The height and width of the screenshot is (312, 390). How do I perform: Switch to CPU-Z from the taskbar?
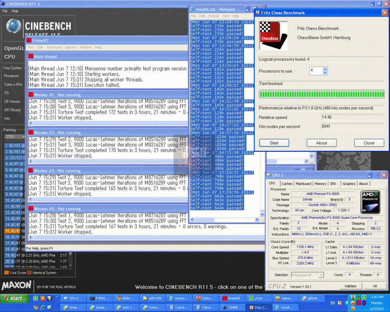(74, 298)
